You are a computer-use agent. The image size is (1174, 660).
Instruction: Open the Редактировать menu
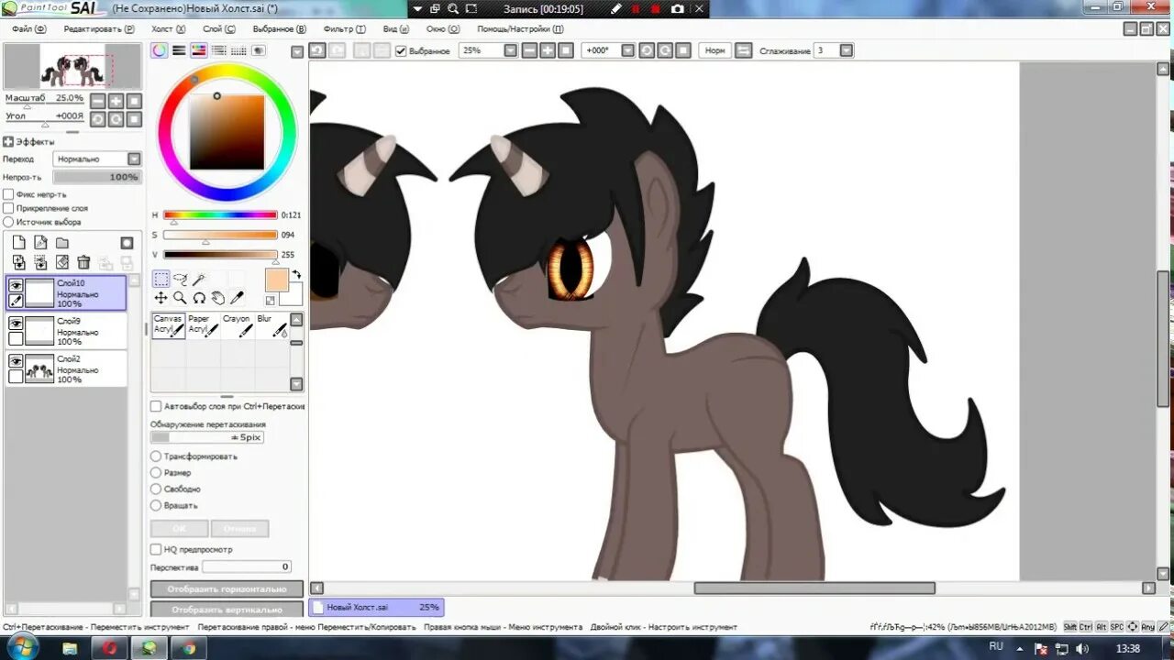(x=99, y=28)
